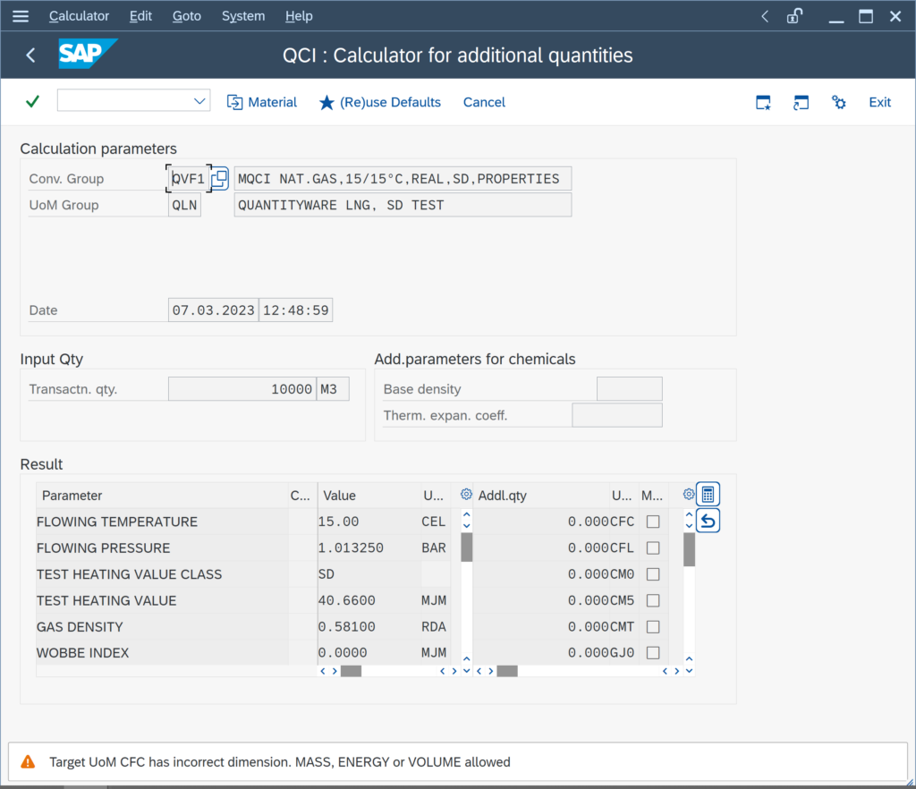This screenshot has width=916, height=789.
Task: Click the date field 07.03.2023
Action: [213, 310]
